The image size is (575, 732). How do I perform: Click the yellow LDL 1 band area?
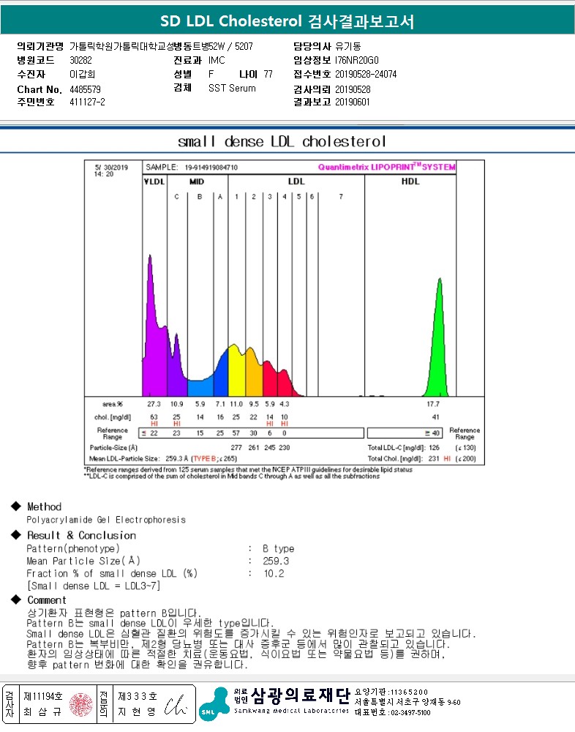coord(236,373)
